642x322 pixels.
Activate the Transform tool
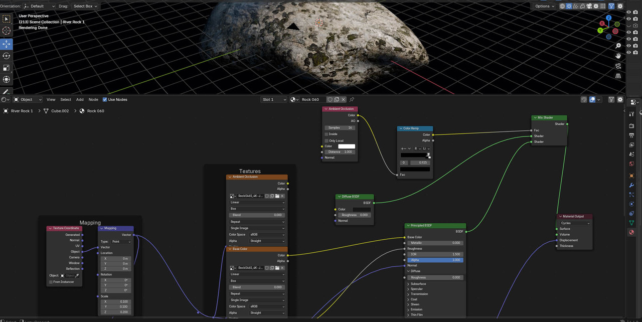coord(7,80)
